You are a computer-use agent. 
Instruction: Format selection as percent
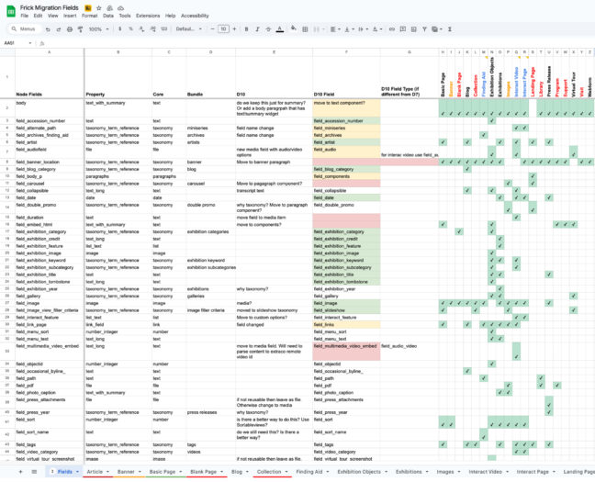[x=130, y=29]
